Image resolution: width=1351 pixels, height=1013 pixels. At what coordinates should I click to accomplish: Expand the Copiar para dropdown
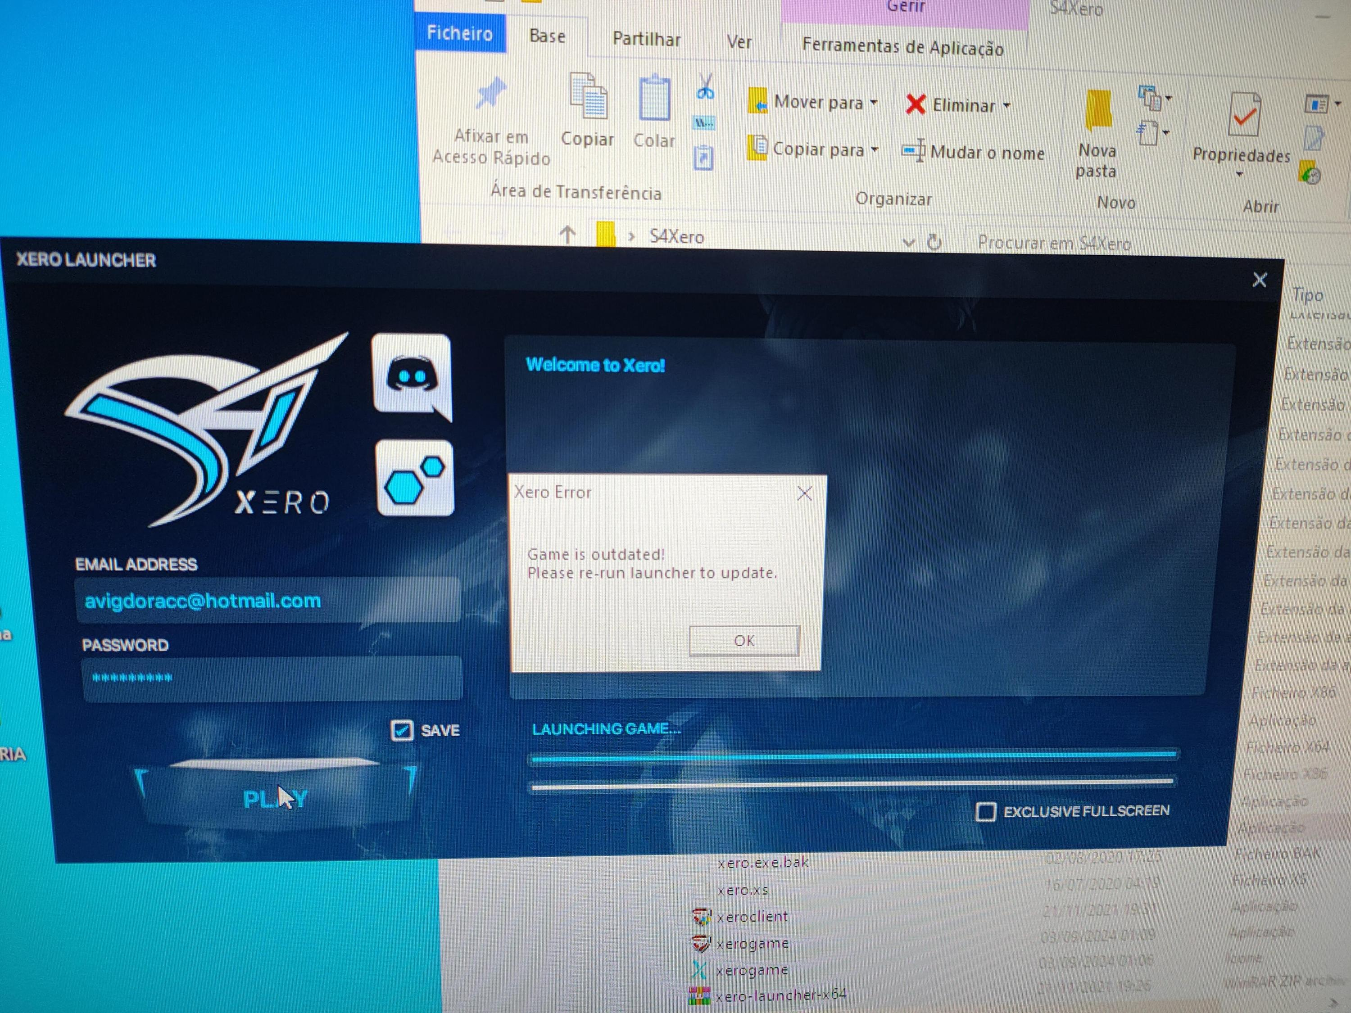pos(875,149)
